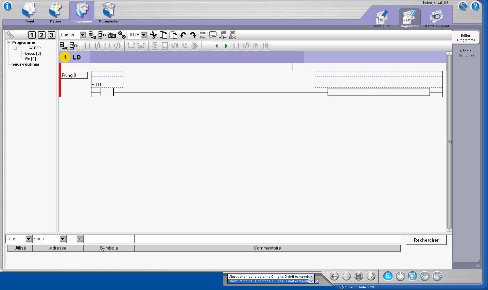The width and height of the screenshot is (488, 290).
Task: Sort by the Symbole column header
Action: click(x=109, y=248)
